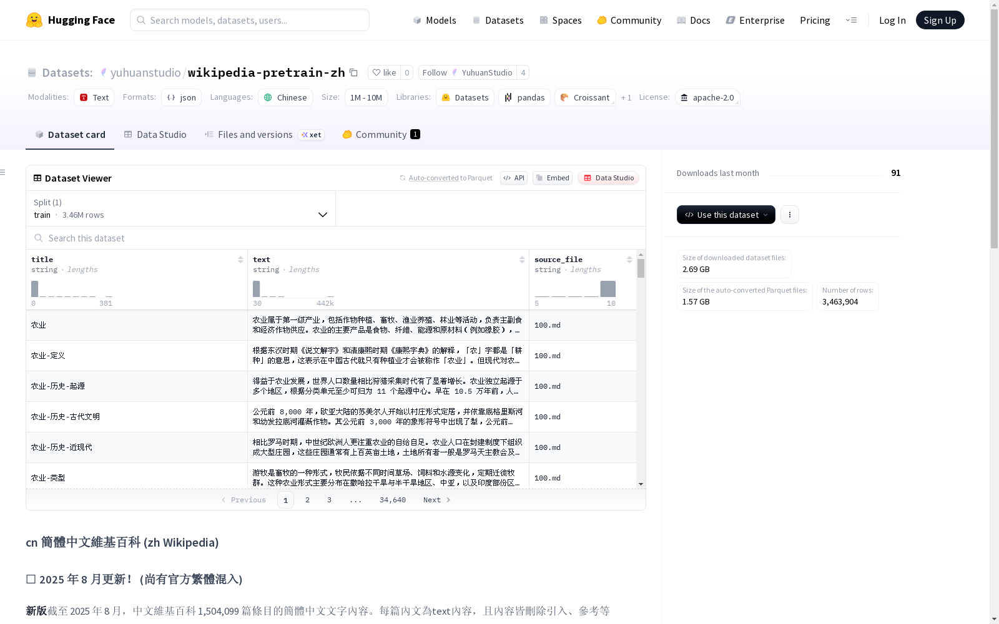This screenshot has height=624, width=999.
Task: Go to page 2 of the table
Action: pos(307,500)
